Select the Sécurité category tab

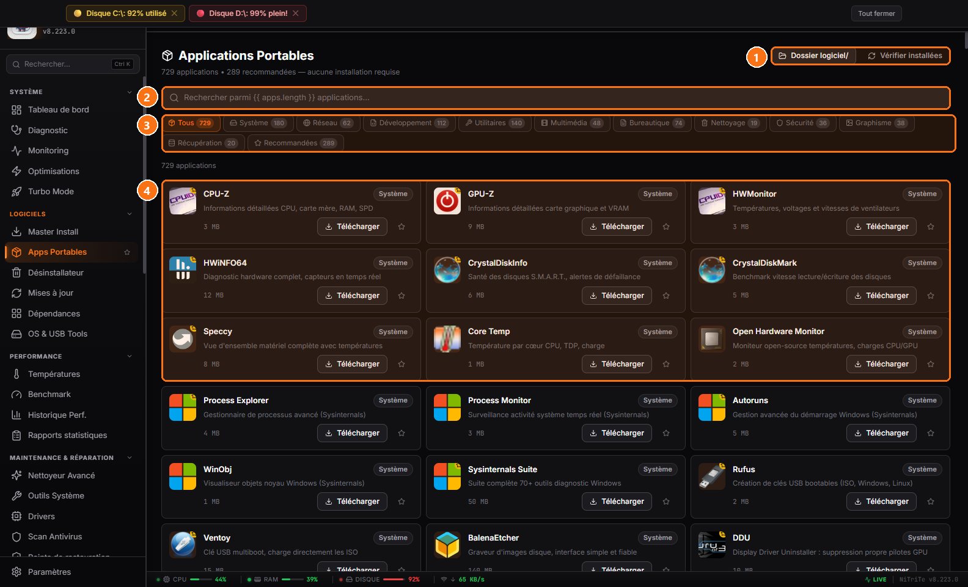point(802,123)
